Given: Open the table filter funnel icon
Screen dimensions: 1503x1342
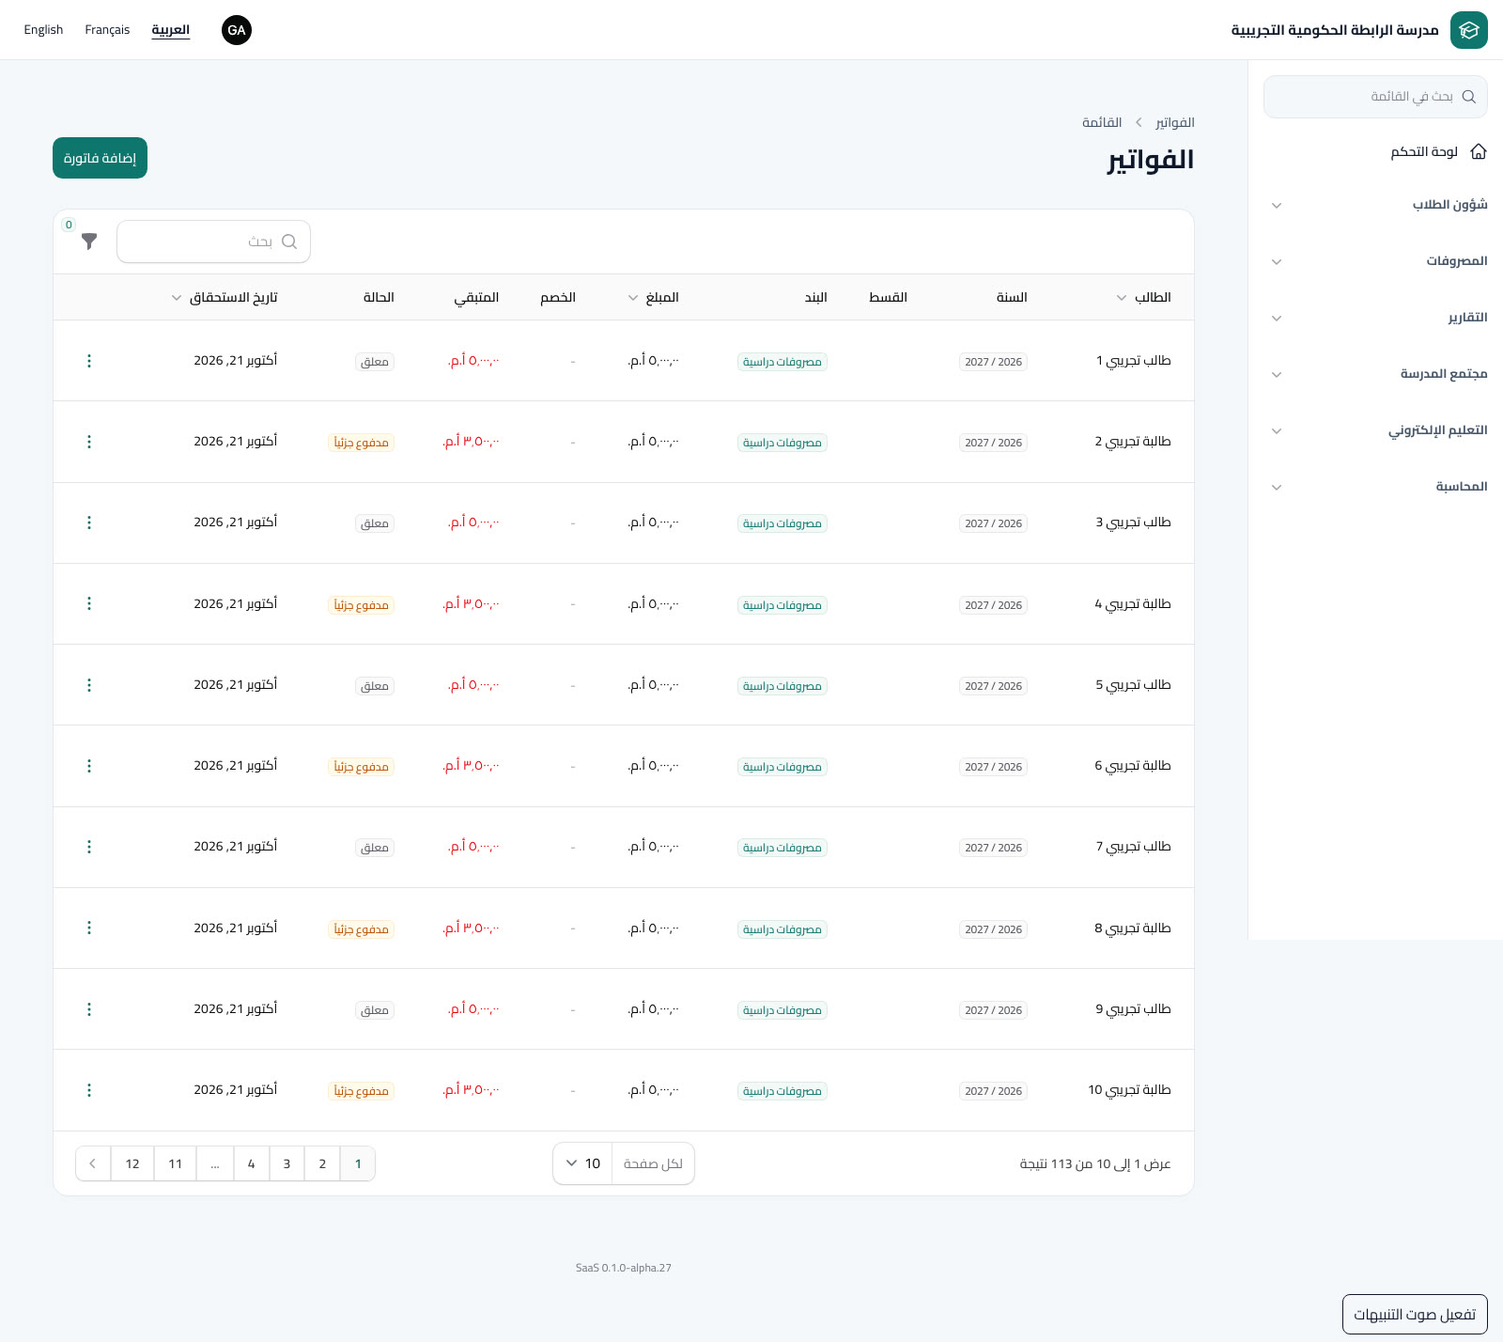Looking at the screenshot, I should click(89, 242).
